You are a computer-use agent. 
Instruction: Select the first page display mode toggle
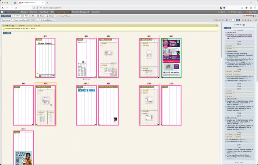tap(231, 20)
